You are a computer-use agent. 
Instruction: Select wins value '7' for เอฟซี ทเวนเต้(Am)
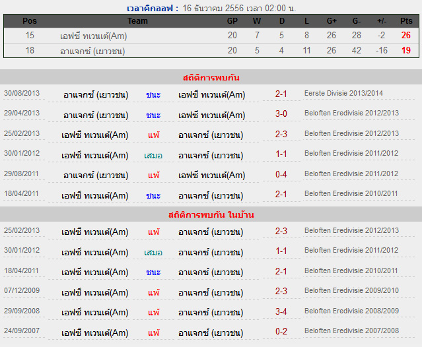pyautogui.click(x=257, y=35)
